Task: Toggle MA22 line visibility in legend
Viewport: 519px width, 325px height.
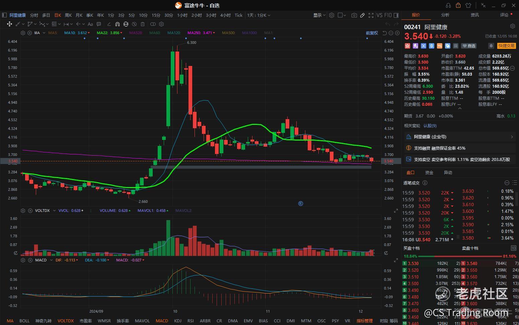Action: [109, 33]
